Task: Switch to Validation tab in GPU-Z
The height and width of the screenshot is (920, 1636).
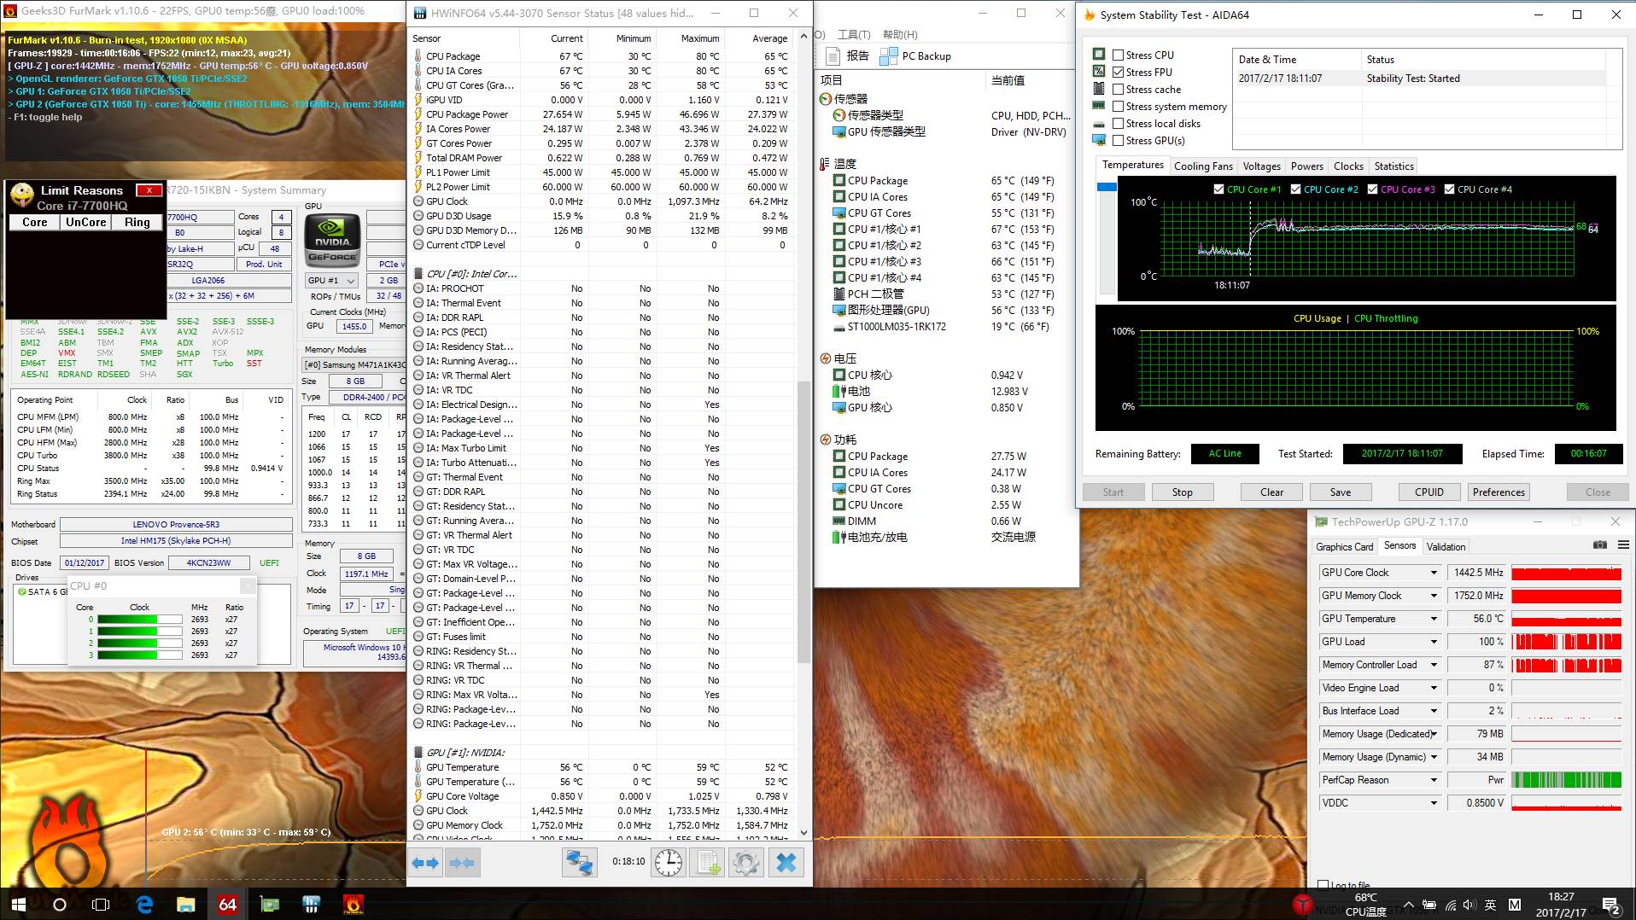Action: click(1446, 547)
